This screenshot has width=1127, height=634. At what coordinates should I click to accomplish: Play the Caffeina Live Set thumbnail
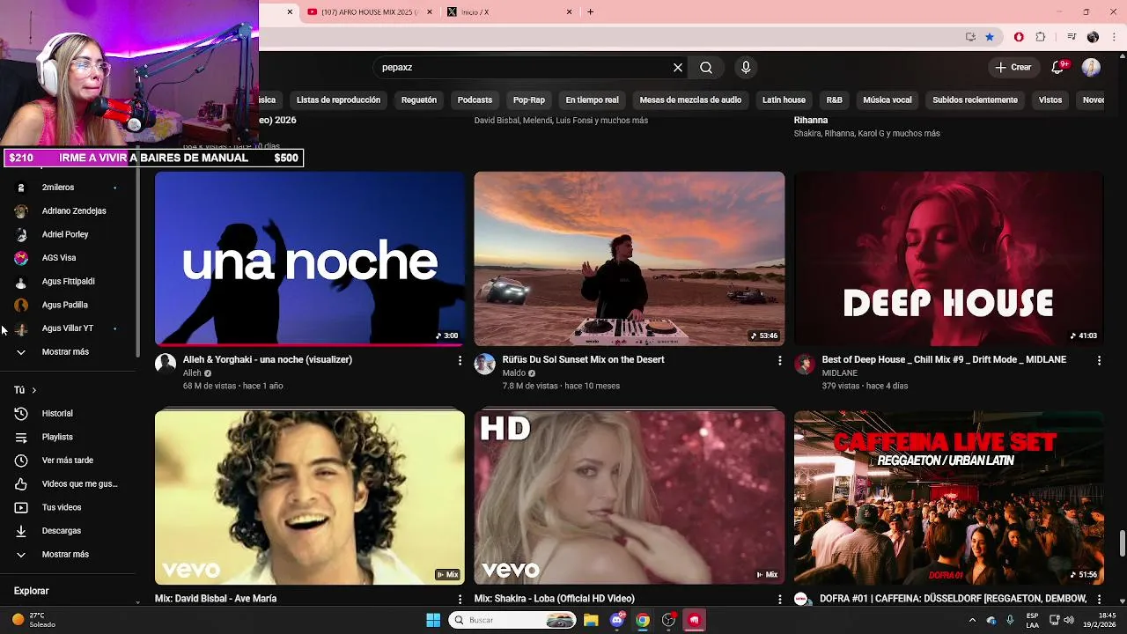click(948, 498)
